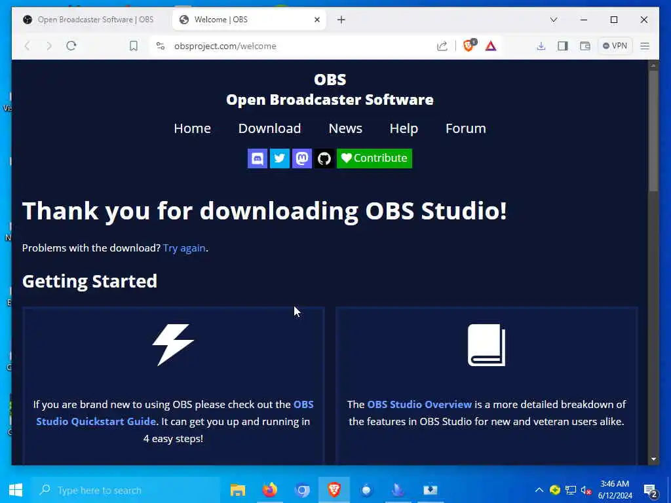Image resolution: width=671 pixels, height=503 pixels.
Task: Click the OBS site title heading
Action: 330,90
